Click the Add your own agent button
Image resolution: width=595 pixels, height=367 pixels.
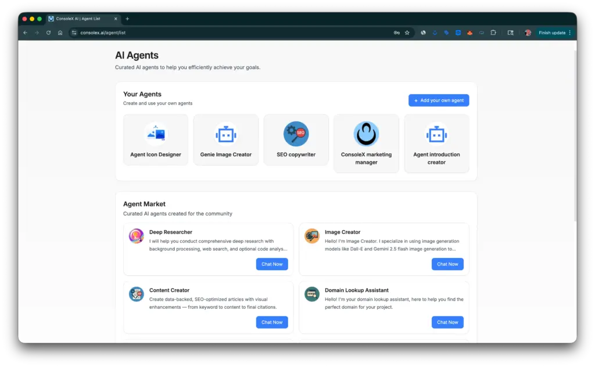coord(439,100)
